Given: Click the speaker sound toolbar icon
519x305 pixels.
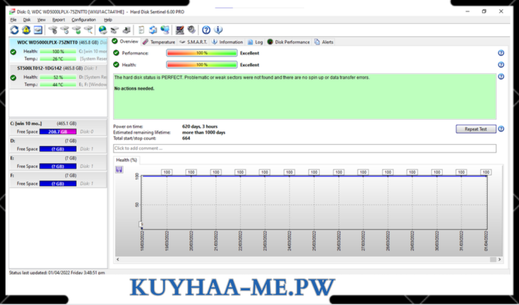Looking at the screenshot, I should tap(191, 30).
